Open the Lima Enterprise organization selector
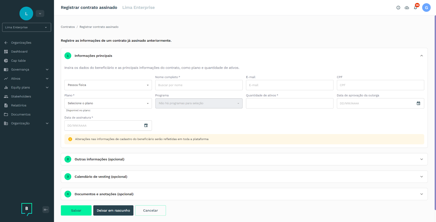This screenshot has height=222, width=436. (x=26, y=27)
